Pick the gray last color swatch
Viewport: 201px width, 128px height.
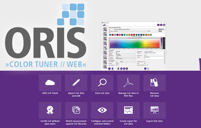[151, 35]
